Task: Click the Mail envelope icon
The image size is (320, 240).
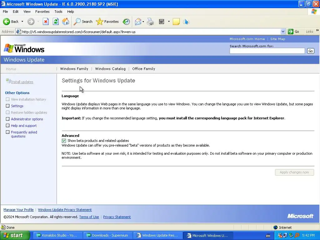Action: [x=138, y=22]
